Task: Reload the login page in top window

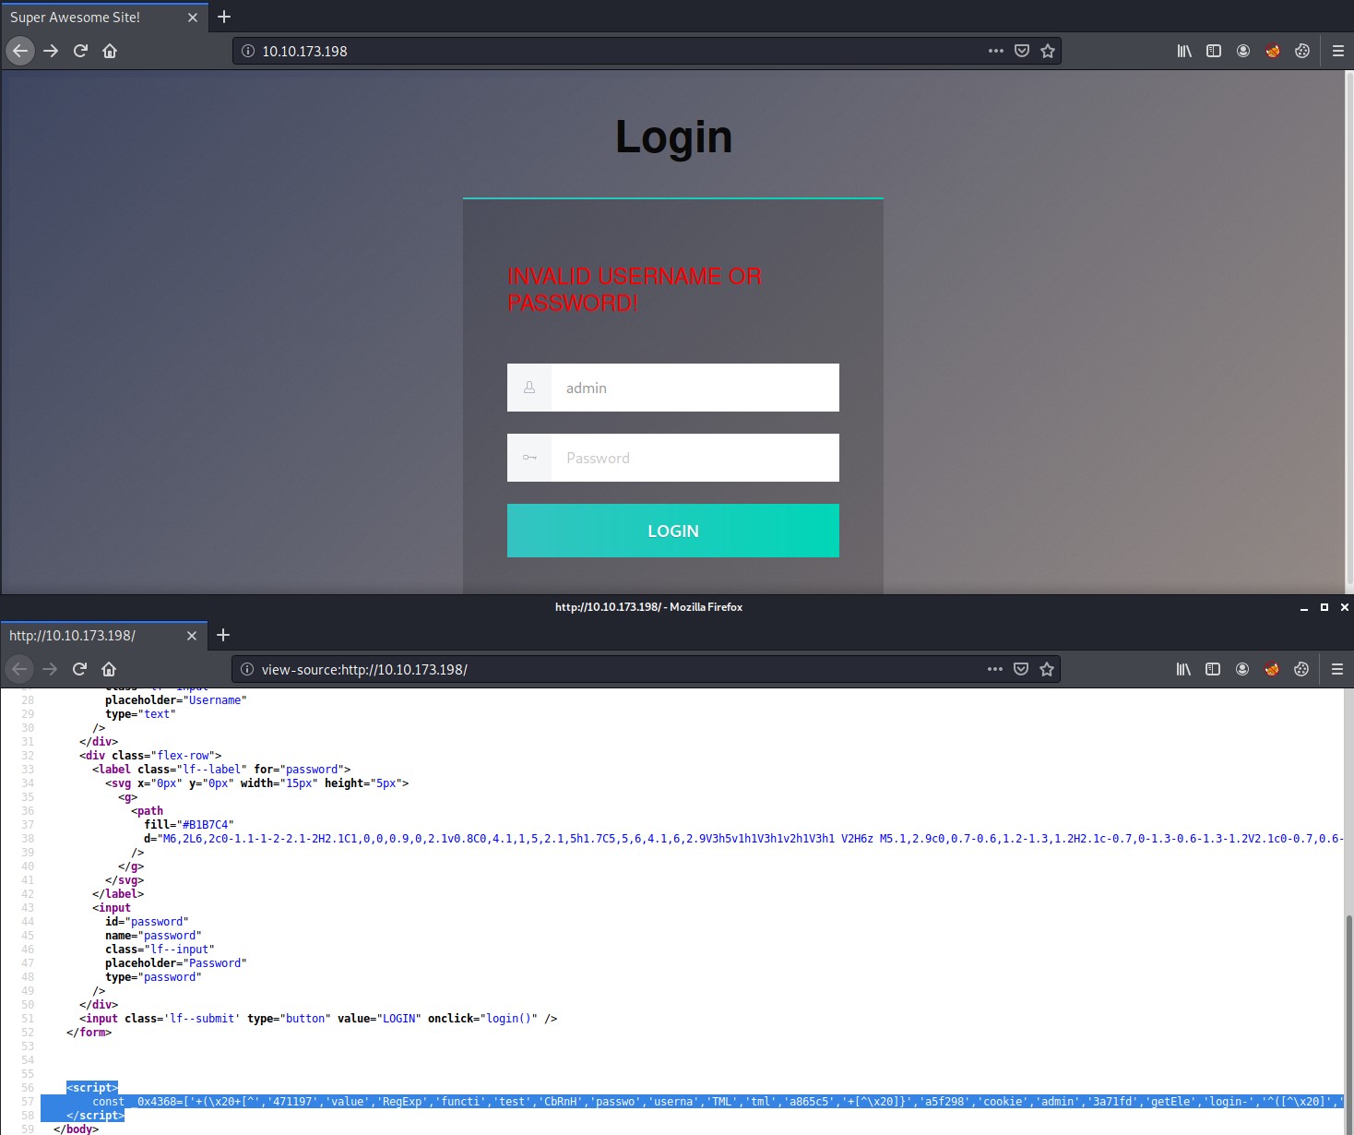Action: [x=80, y=51]
